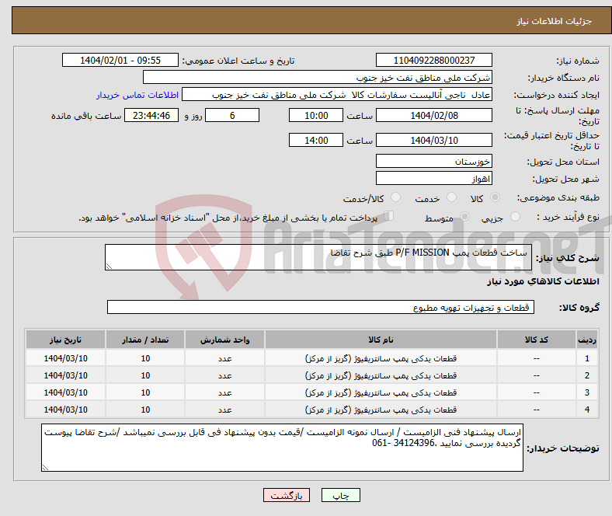Click the شماره نیاز number field
The height and width of the screenshot is (516, 612).
[434, 61]
